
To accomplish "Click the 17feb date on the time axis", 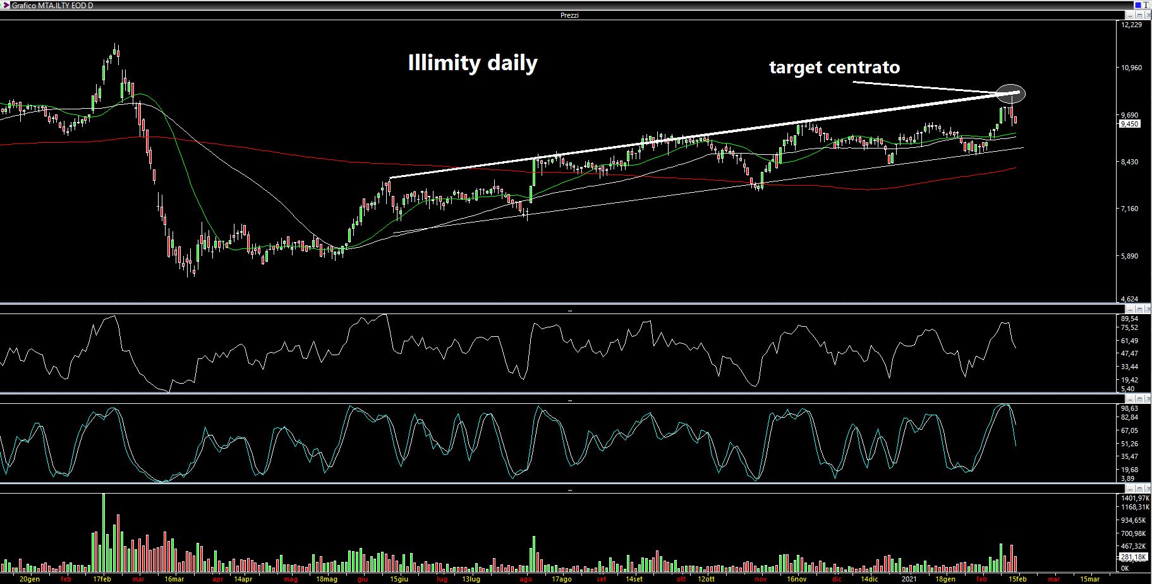I will [x=102, y=579].
